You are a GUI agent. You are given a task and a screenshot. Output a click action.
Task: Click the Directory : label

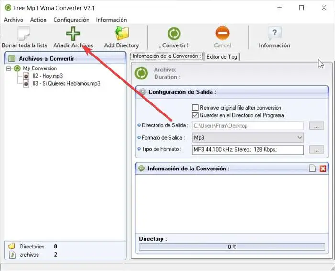click(x=153, y=239)
